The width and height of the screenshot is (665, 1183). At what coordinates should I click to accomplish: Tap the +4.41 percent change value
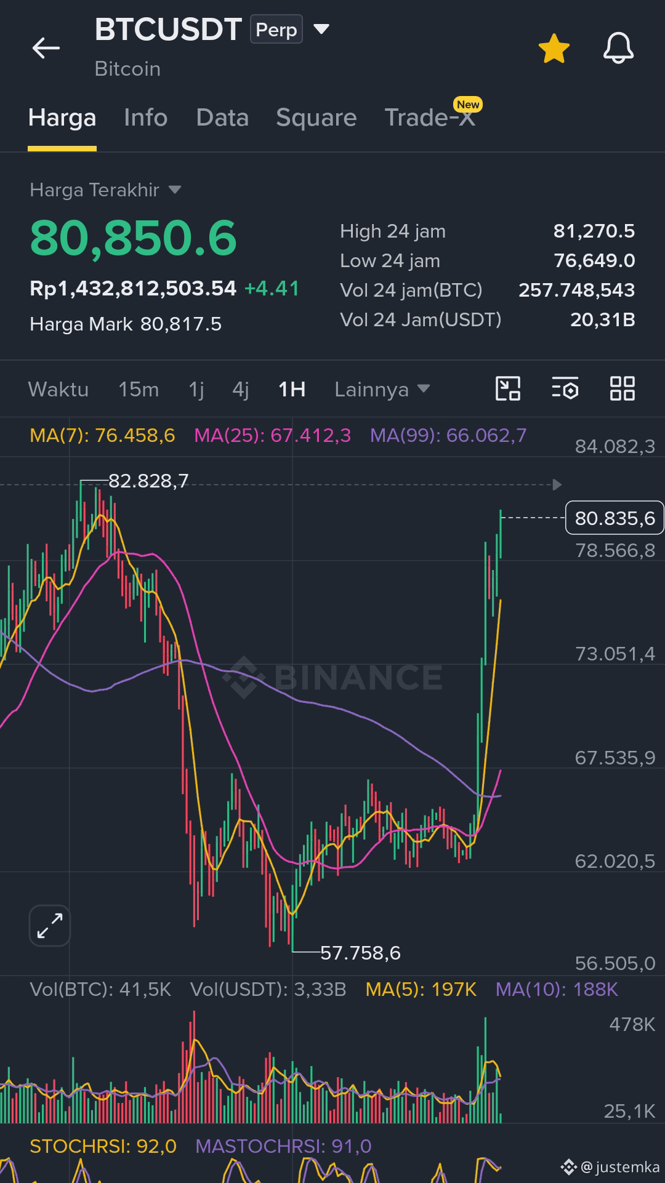click(272, 288)
